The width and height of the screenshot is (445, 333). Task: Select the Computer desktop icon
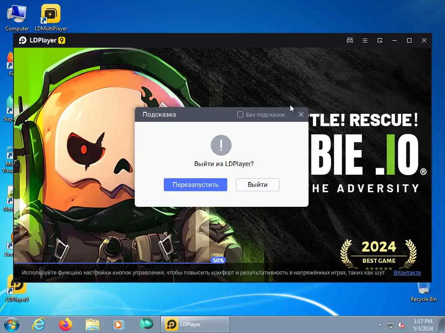pyautogui.click(x=17, y=17)
